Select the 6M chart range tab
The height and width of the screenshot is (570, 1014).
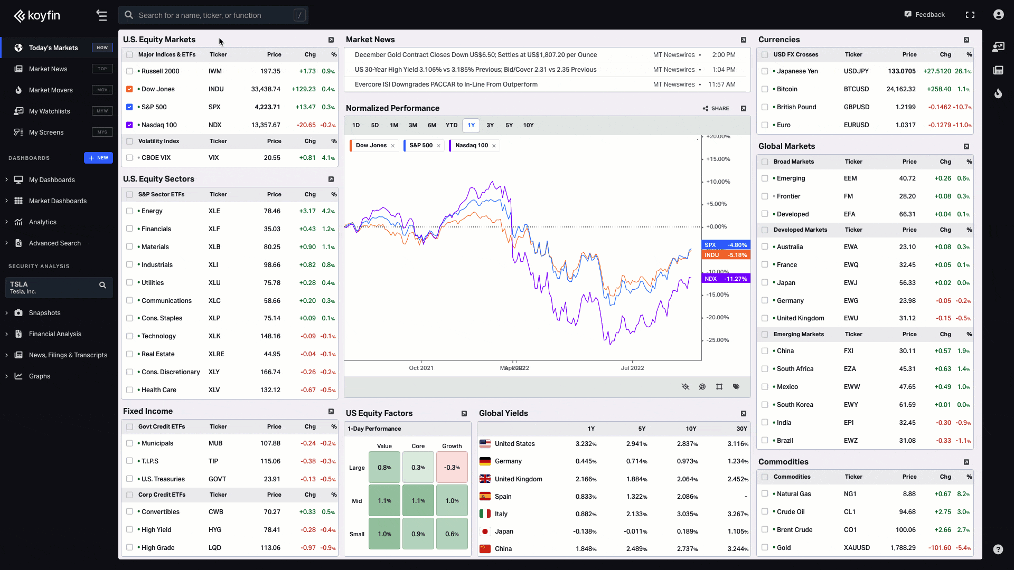coord(432,126)
